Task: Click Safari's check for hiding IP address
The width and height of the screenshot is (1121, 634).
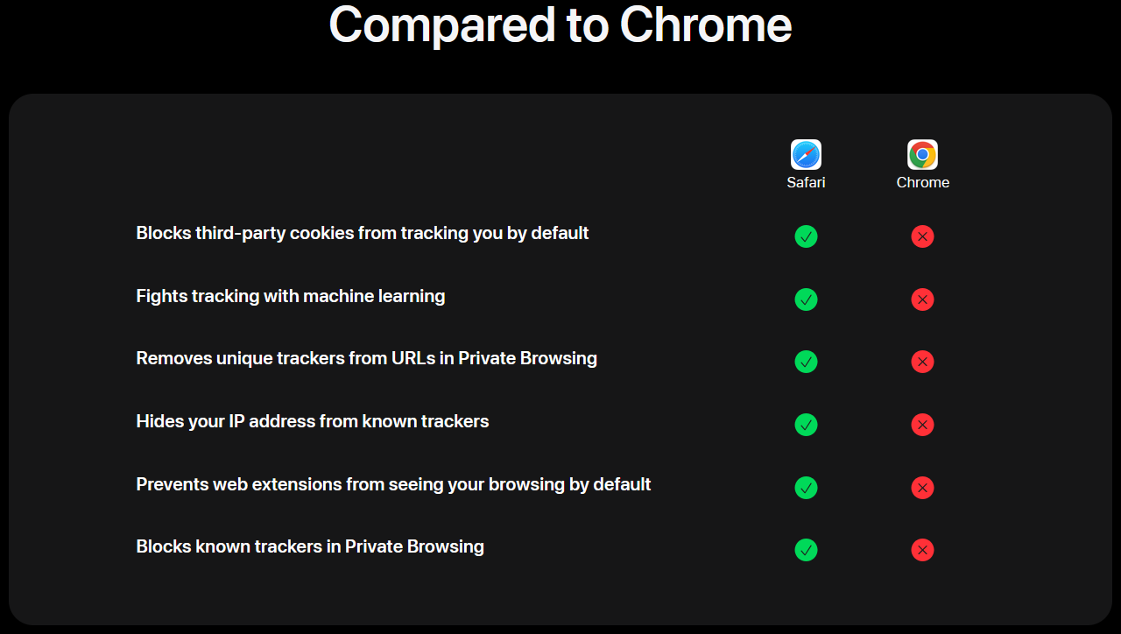Action: tap(806, 425)
